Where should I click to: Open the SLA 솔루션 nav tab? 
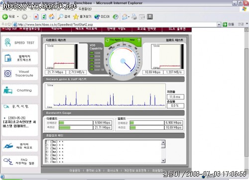point(177,29)
